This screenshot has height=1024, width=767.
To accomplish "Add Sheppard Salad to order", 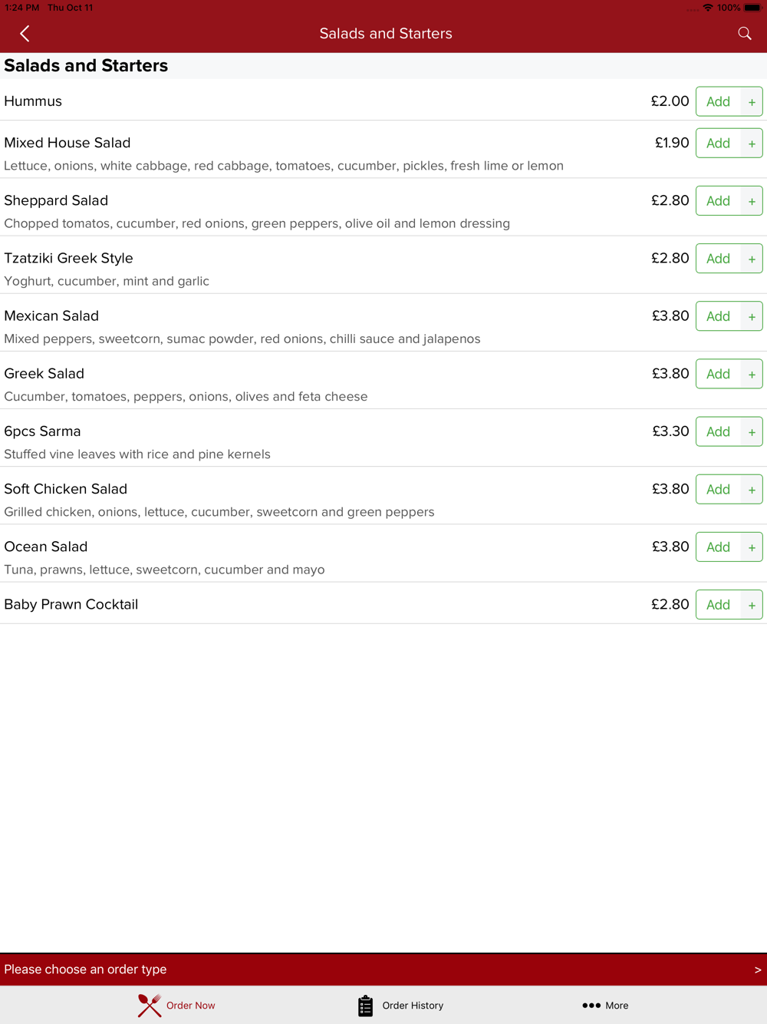I will click(x=719, y=201).
